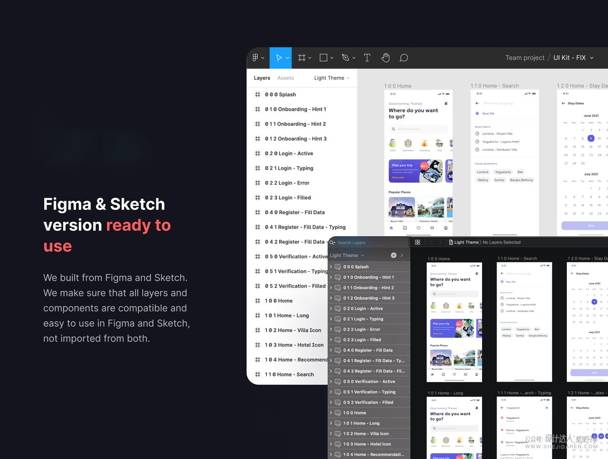Expand 0 4 0 Register - Fill Data in Sketch

pyautogui.click(x=331, y=350)
